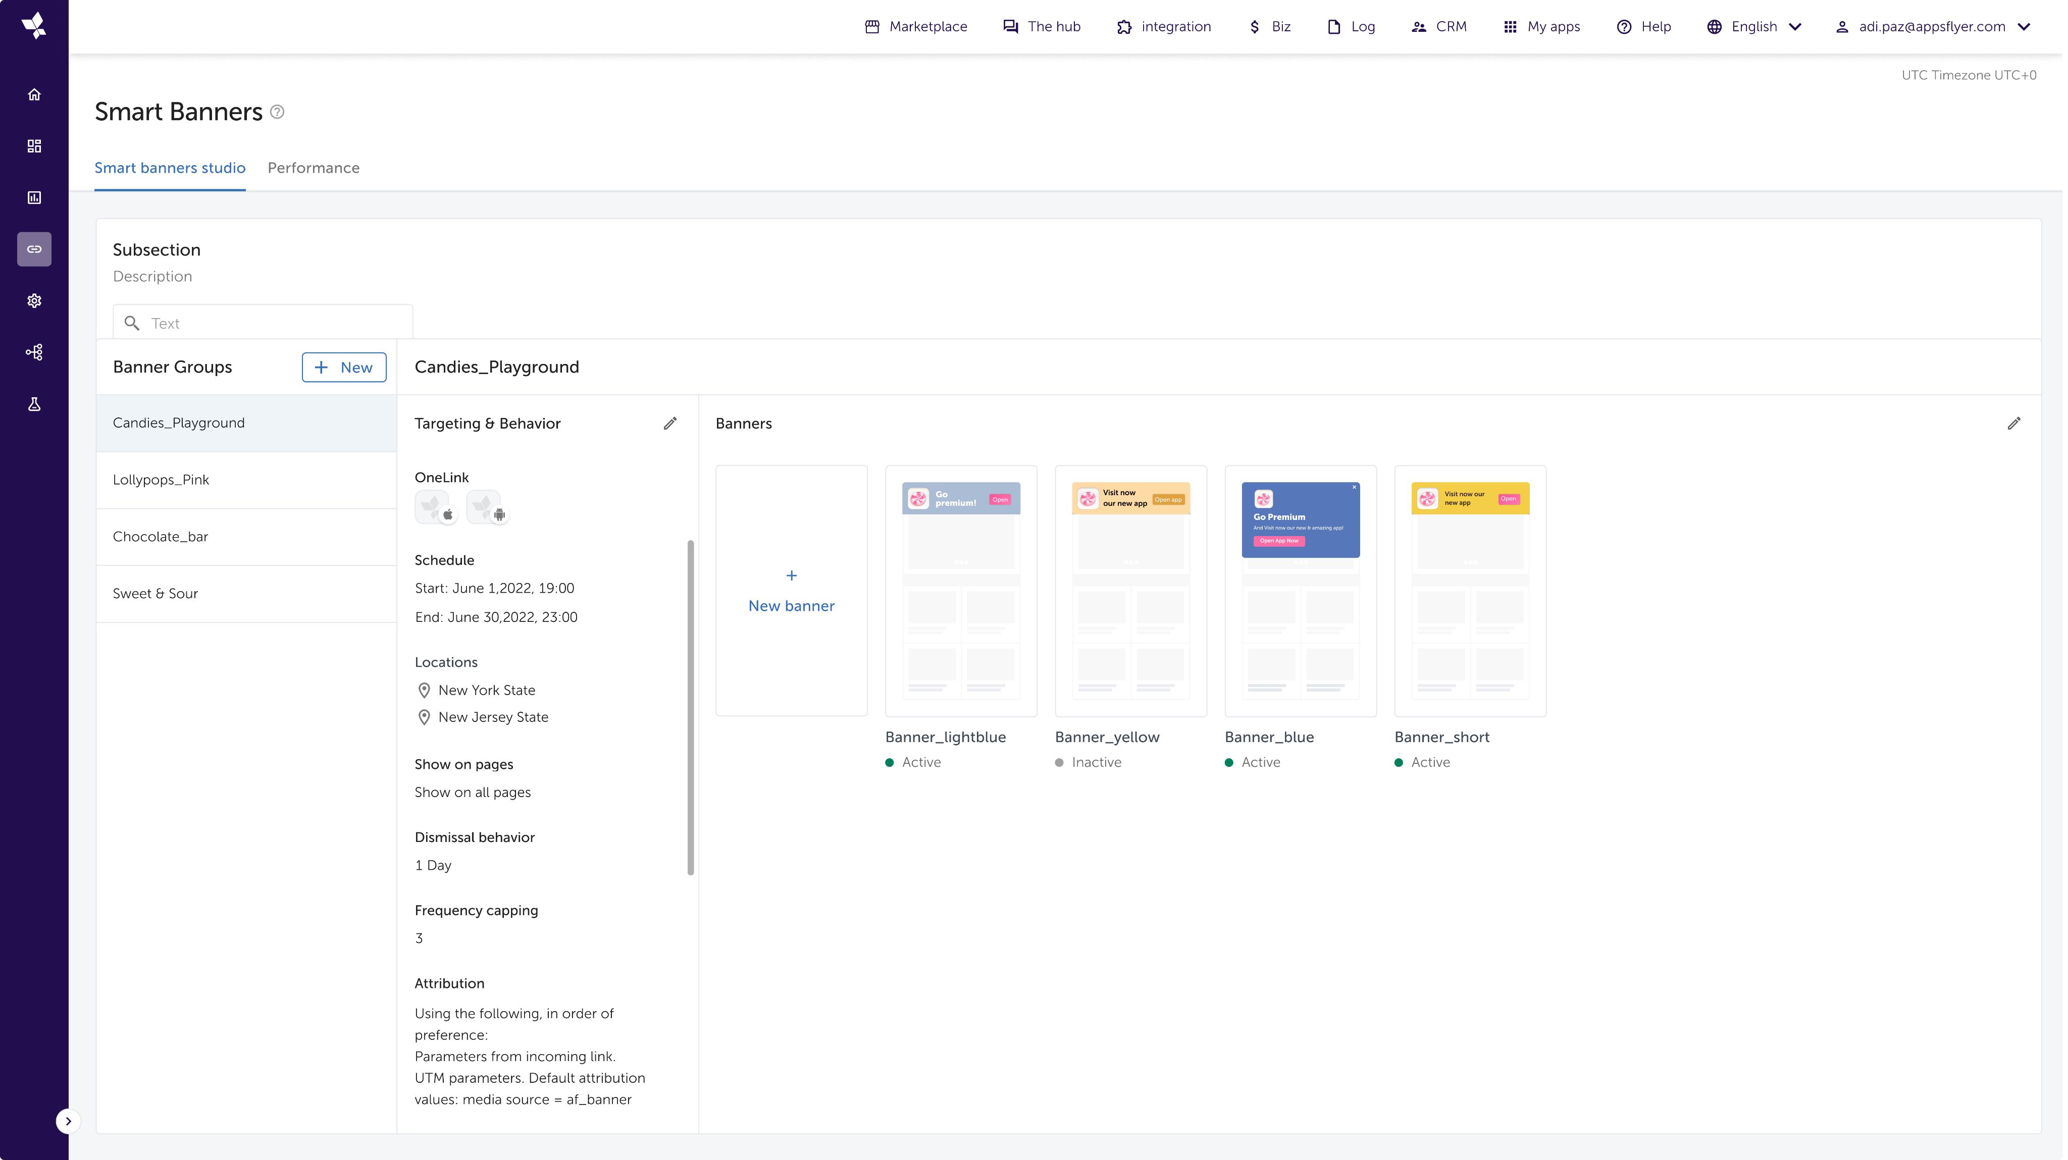
Task: Click the home icon in left sidebar
Action: 34,95
